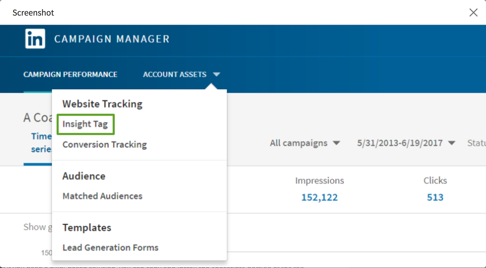Viewport: 486px width, 268px height.
Task: Click the Templates section heading
Action: pos(87,227)
